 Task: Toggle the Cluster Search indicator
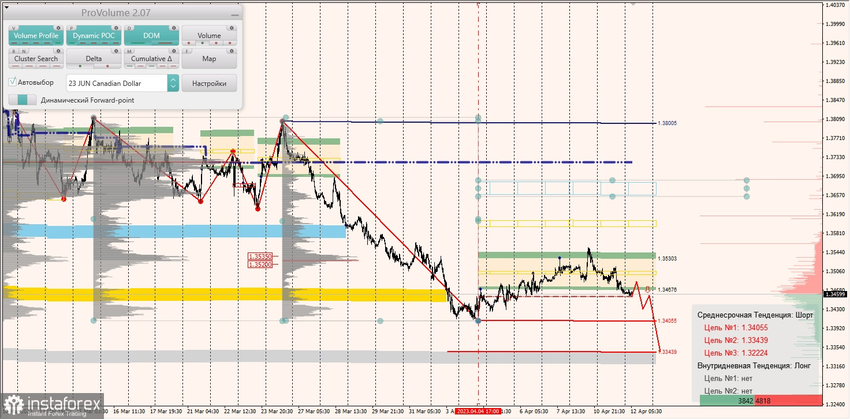pyautogui.click(x=36, y=59)
